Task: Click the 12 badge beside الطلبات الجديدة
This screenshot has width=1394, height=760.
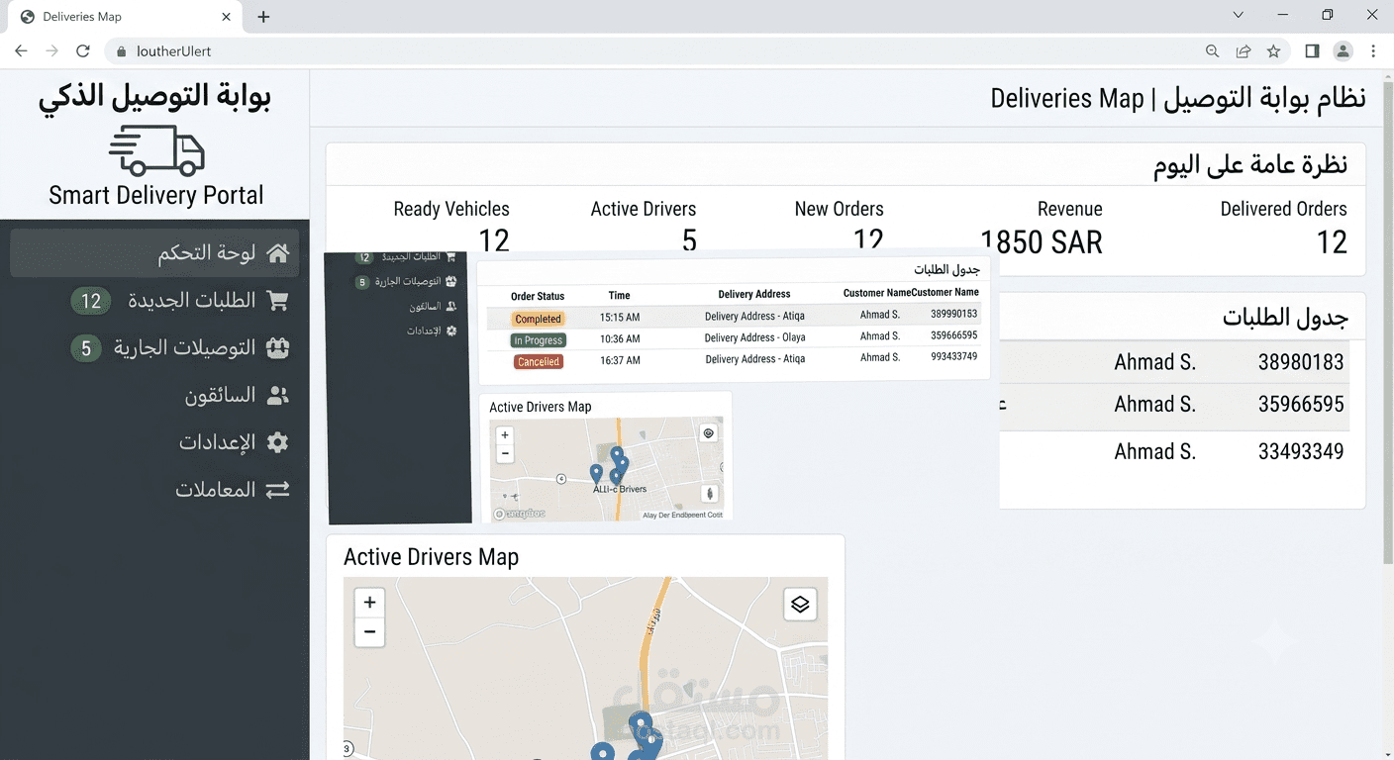Action: pyautogui.click(x=91, y=301)
